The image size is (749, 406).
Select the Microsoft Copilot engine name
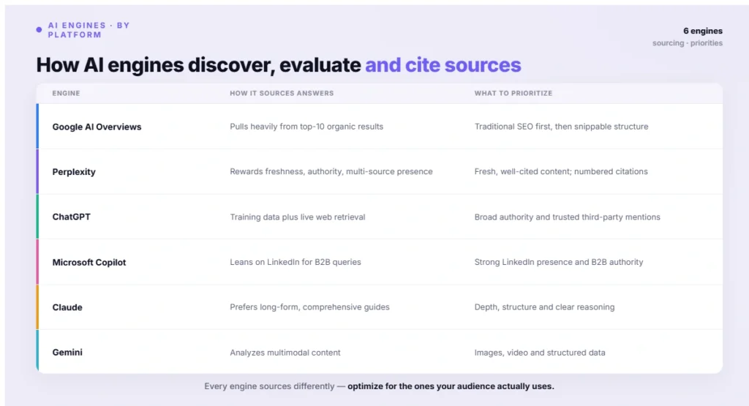pos(89,262)
